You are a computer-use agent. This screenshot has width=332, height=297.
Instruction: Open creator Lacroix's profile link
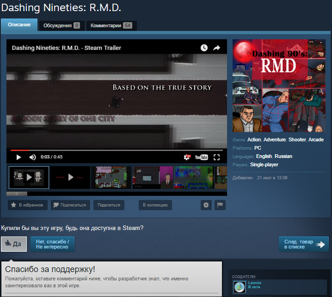tap(254, 283)
